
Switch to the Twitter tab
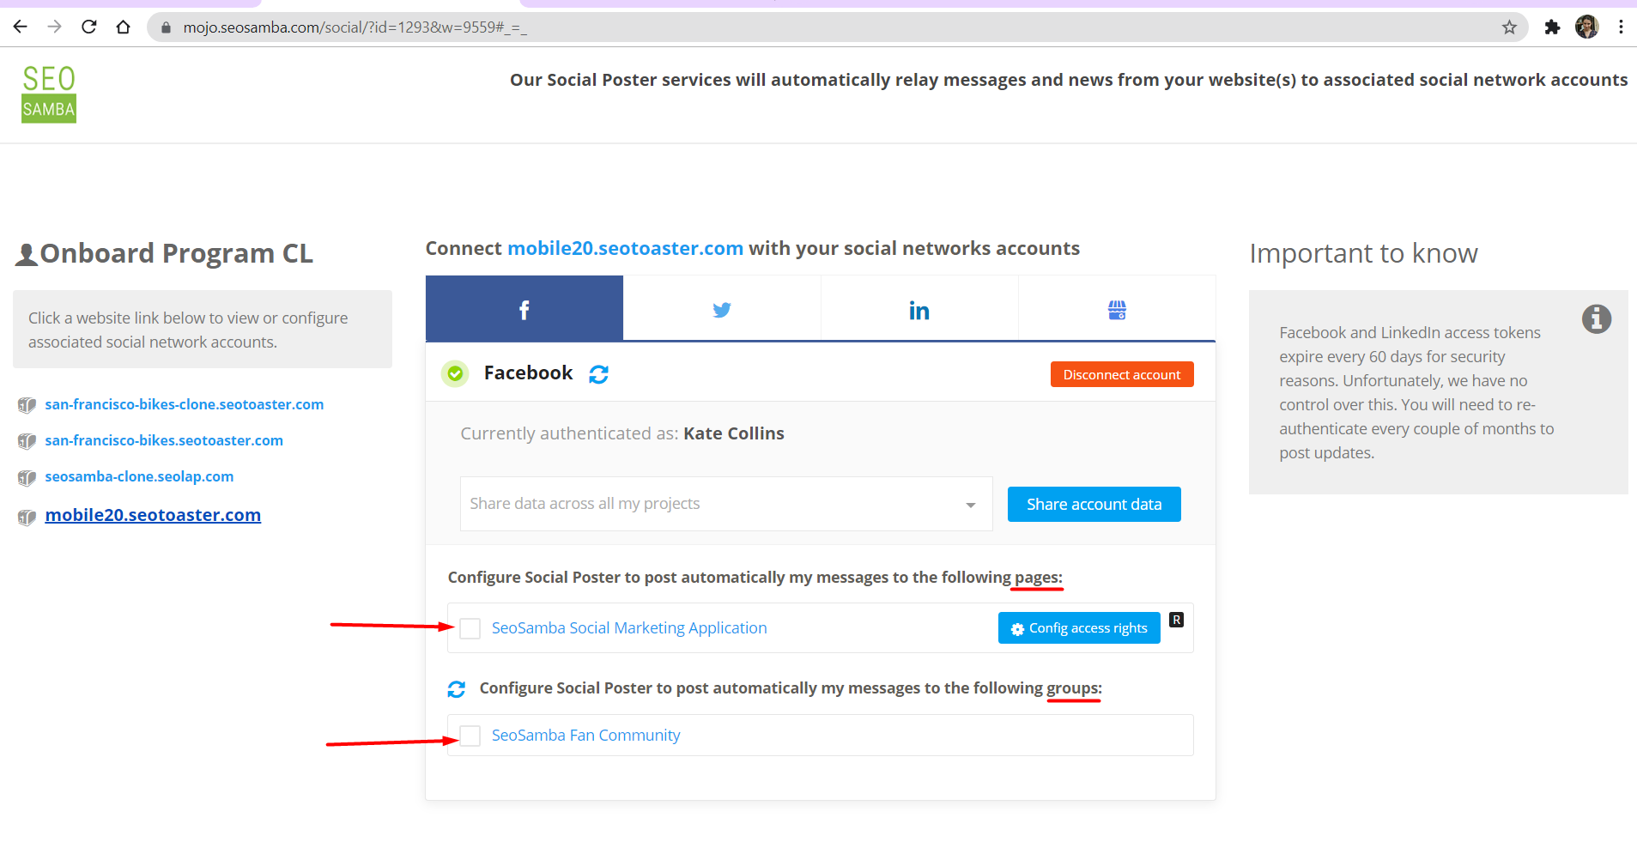pos(722,309)
